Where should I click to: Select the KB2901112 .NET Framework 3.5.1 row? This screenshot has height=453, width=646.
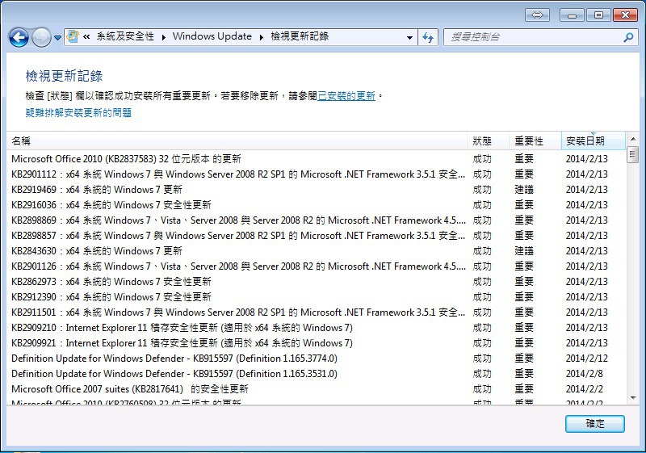(x=316, y=174)
